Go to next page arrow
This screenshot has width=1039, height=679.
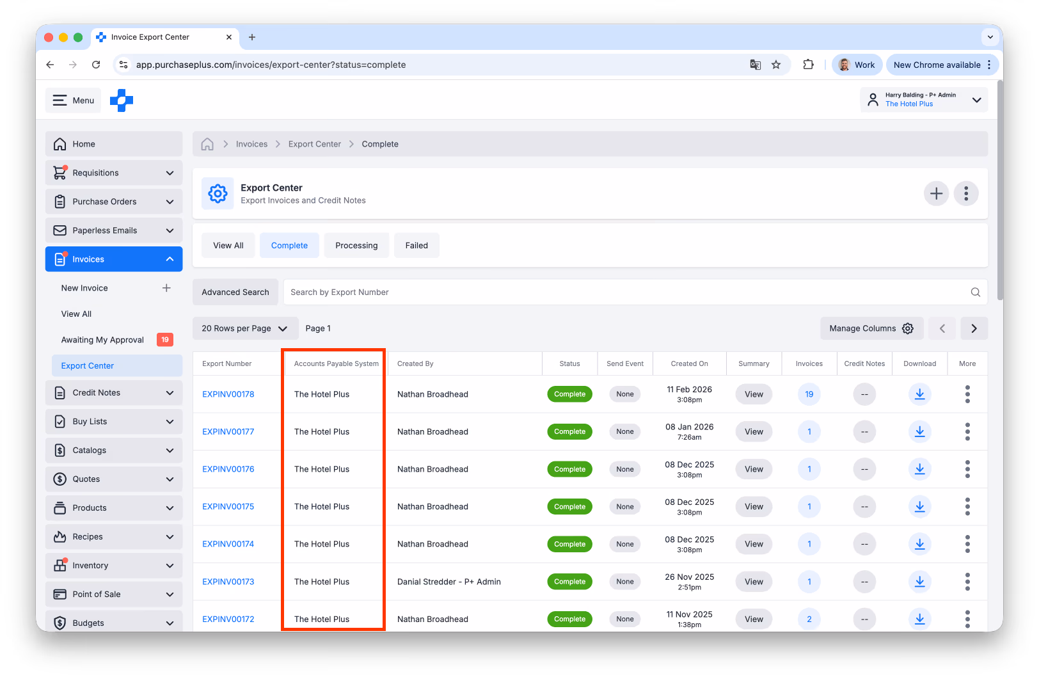pos(974,328)
